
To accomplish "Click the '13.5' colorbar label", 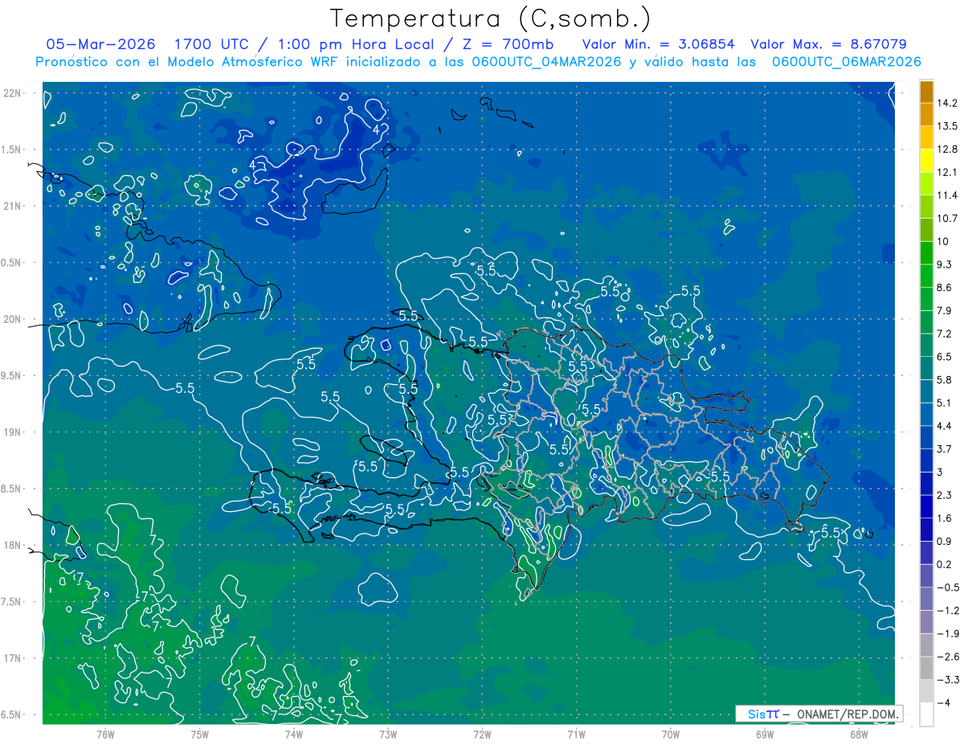I will pyautogui.click(x=947, y=126).
